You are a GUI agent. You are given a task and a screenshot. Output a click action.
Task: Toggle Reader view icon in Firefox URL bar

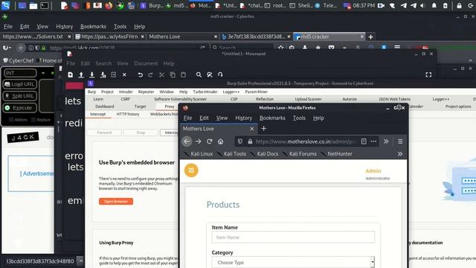364,141
